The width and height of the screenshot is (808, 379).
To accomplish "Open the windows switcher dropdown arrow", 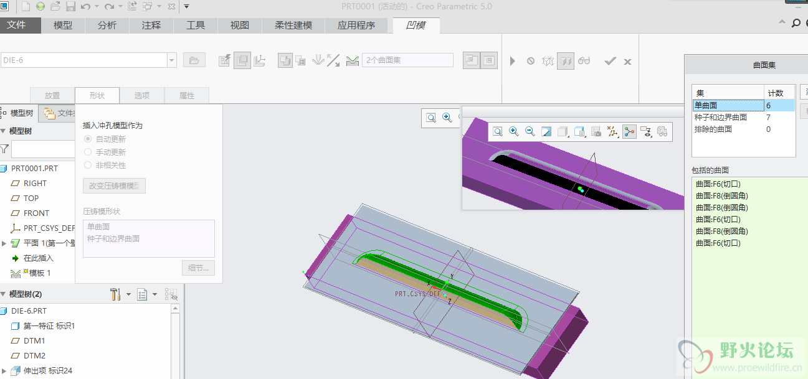I will (x=159, y=7).
